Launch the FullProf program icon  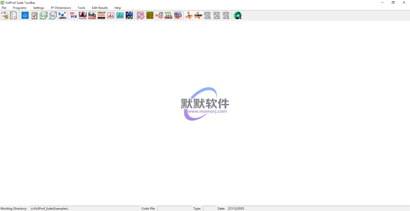coord(83,16)
